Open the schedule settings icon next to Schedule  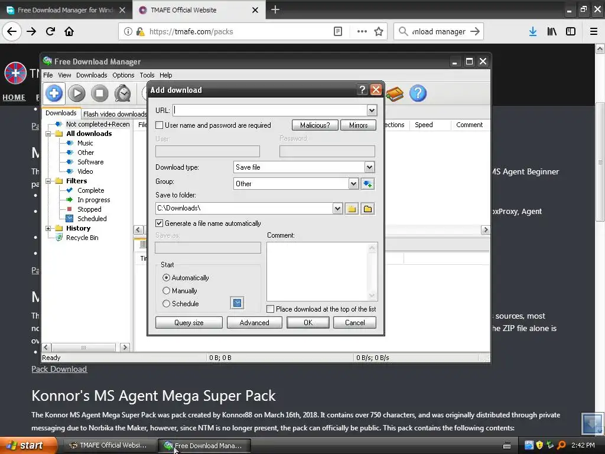click(x=238, y=303)
